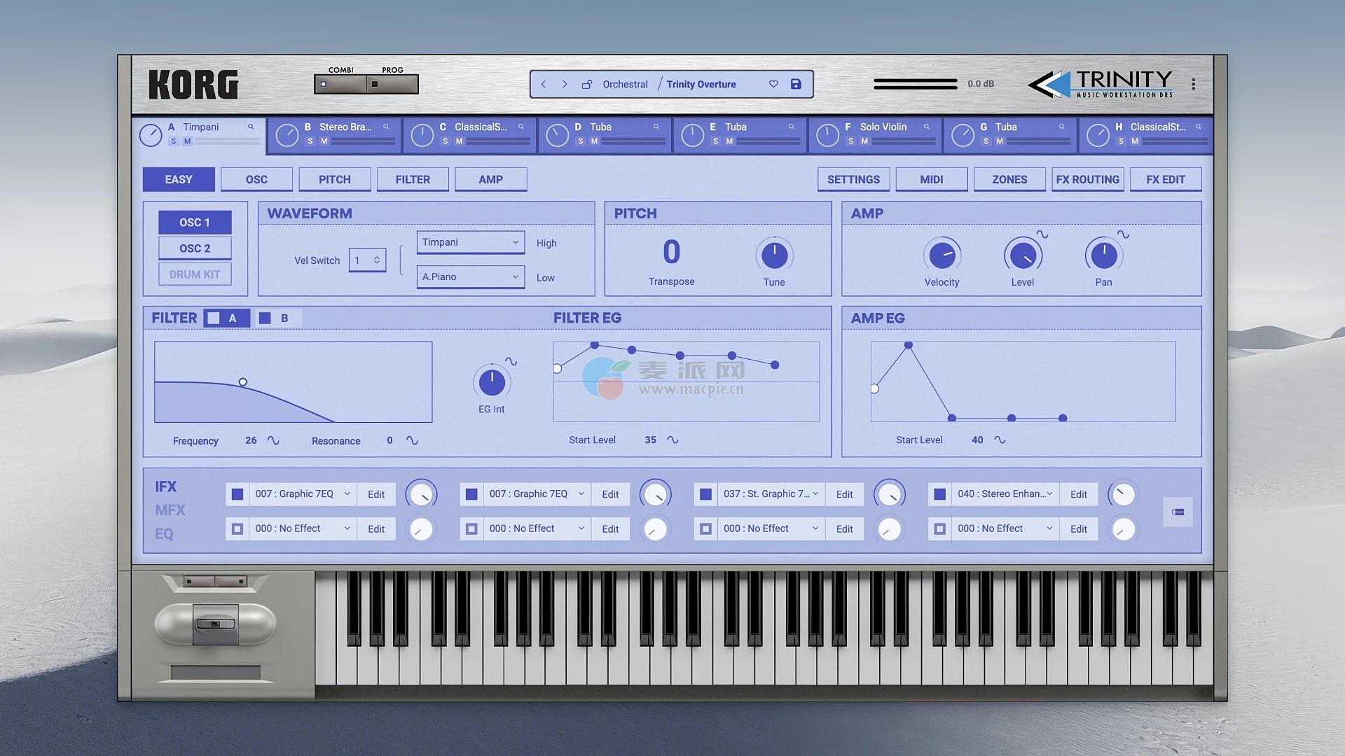Click the master volume slider bar

pyautogui.click(x=915, y=84)
